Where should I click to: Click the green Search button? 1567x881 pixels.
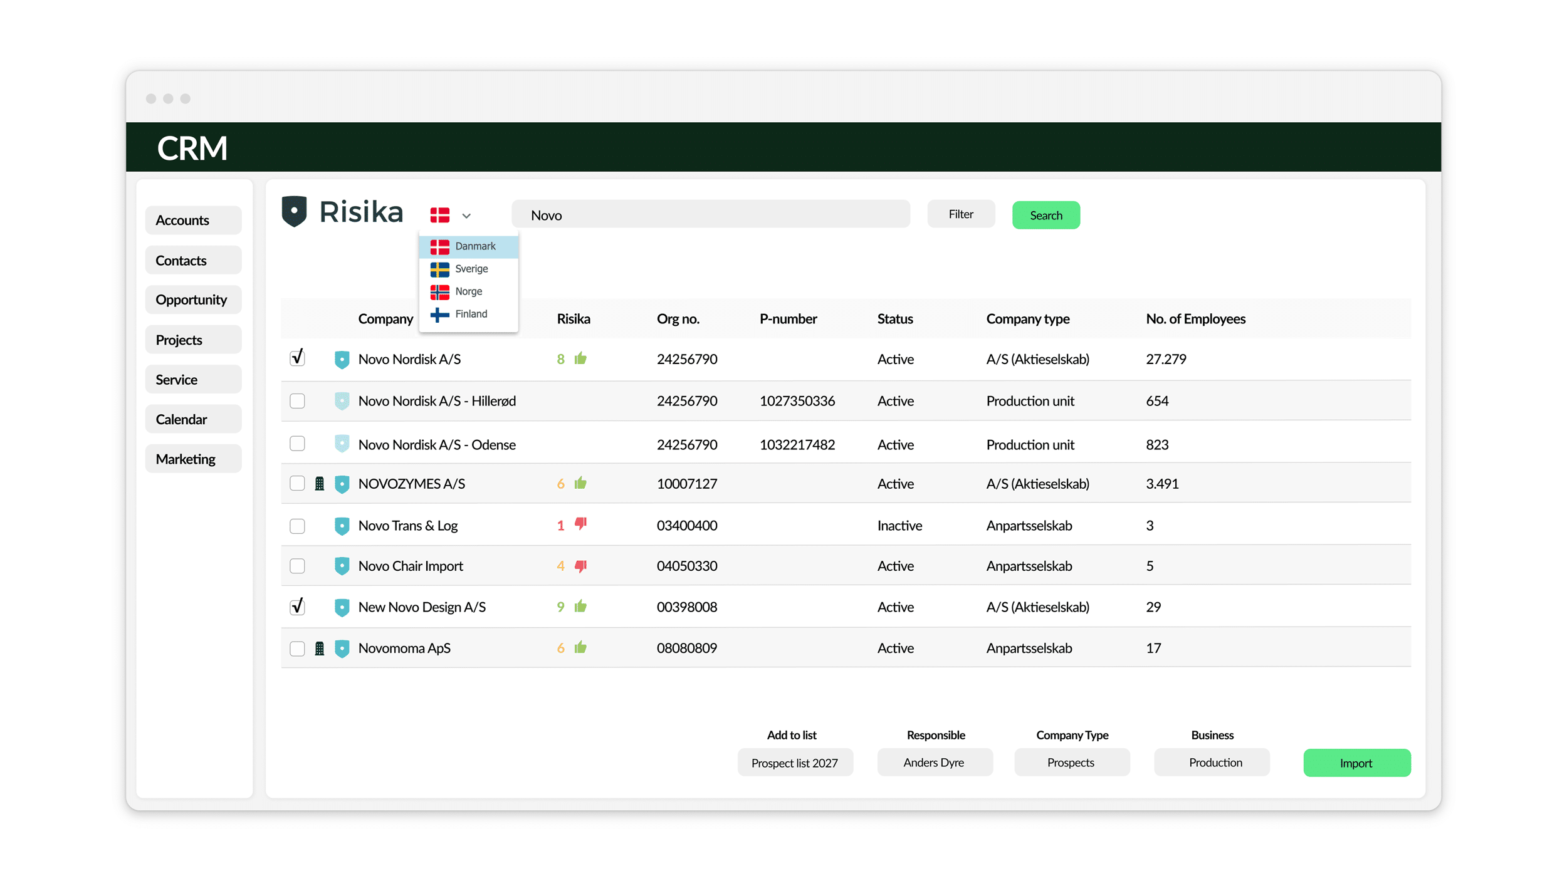point(1046,215)
